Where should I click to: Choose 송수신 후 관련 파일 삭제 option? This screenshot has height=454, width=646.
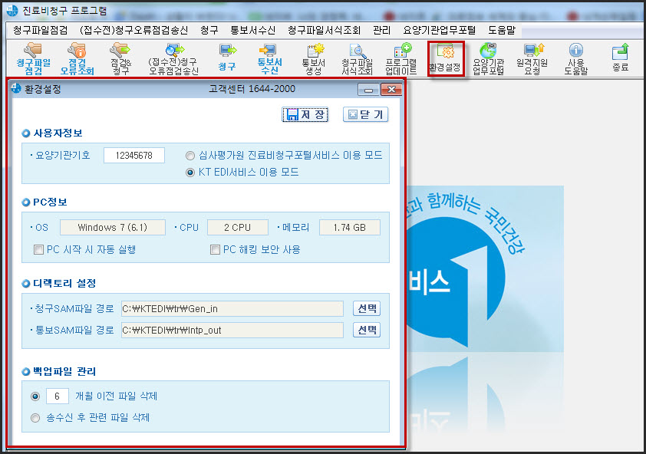(x=35, y=418)
